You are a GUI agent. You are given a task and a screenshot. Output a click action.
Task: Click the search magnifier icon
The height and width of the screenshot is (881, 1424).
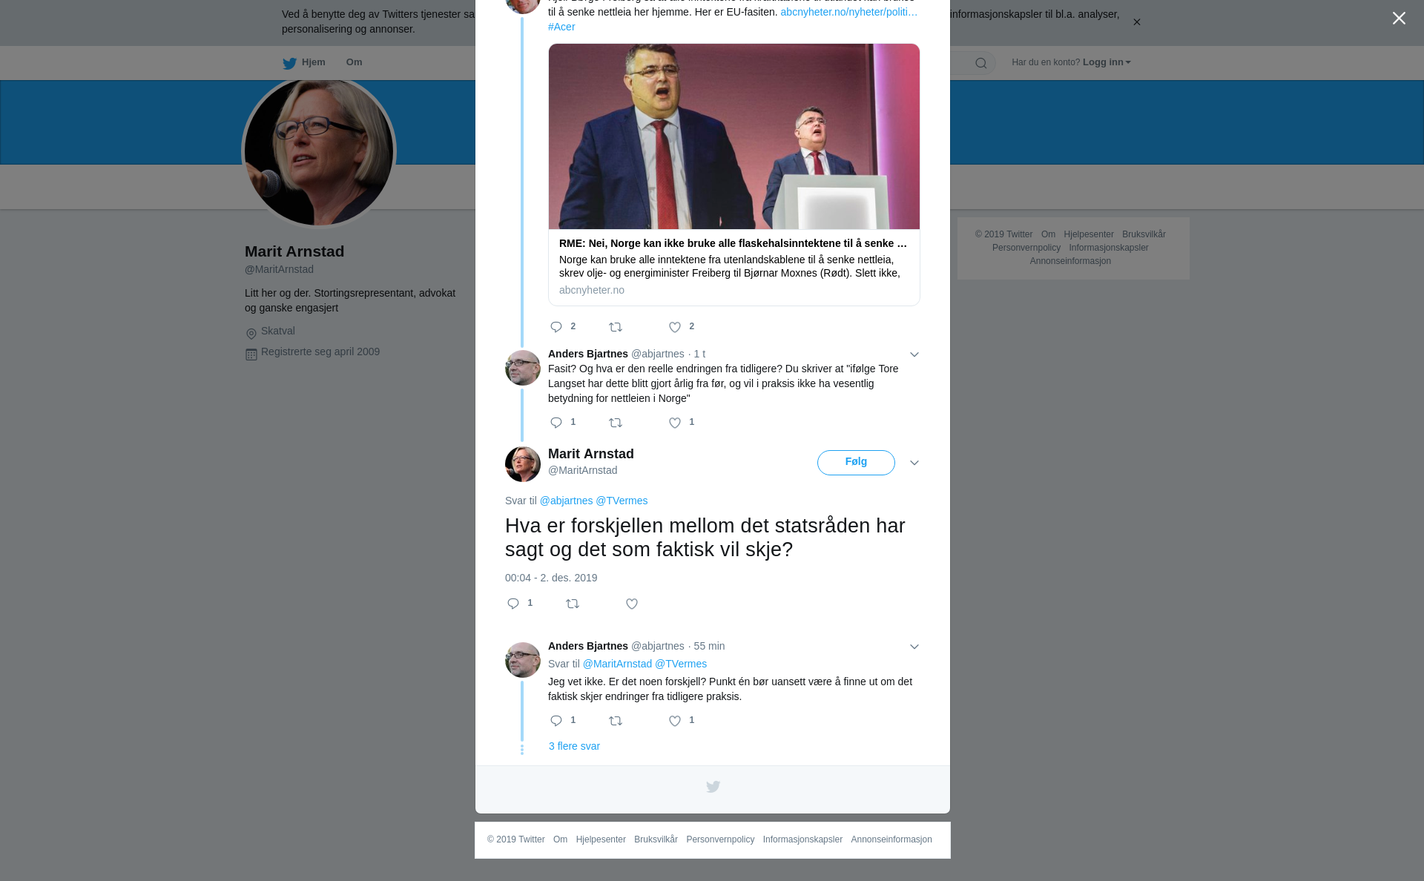pos(981,64)
